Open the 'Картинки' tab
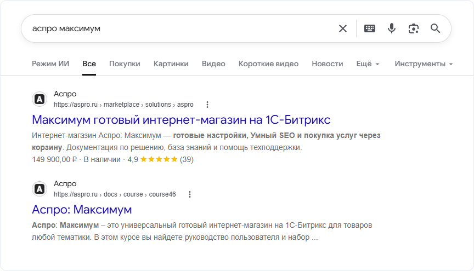Viewport: 474px width, 271px height. point(171,64)
